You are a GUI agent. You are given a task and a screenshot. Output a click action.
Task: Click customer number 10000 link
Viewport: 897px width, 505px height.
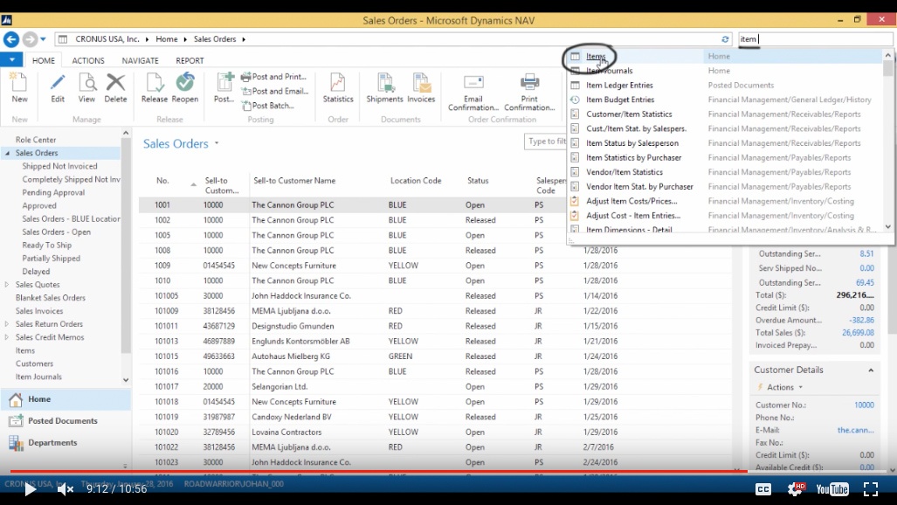click(864, 405)
